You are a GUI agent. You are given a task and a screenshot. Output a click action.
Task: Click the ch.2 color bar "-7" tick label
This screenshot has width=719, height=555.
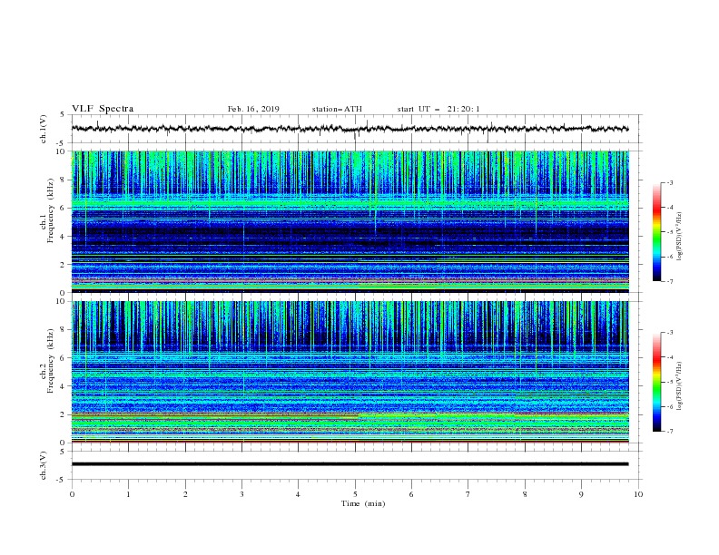point(669,432)
